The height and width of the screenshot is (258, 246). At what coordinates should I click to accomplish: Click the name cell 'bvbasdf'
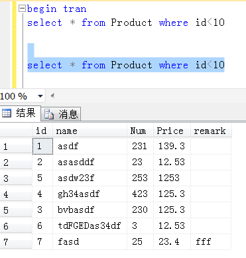(90, 210)
